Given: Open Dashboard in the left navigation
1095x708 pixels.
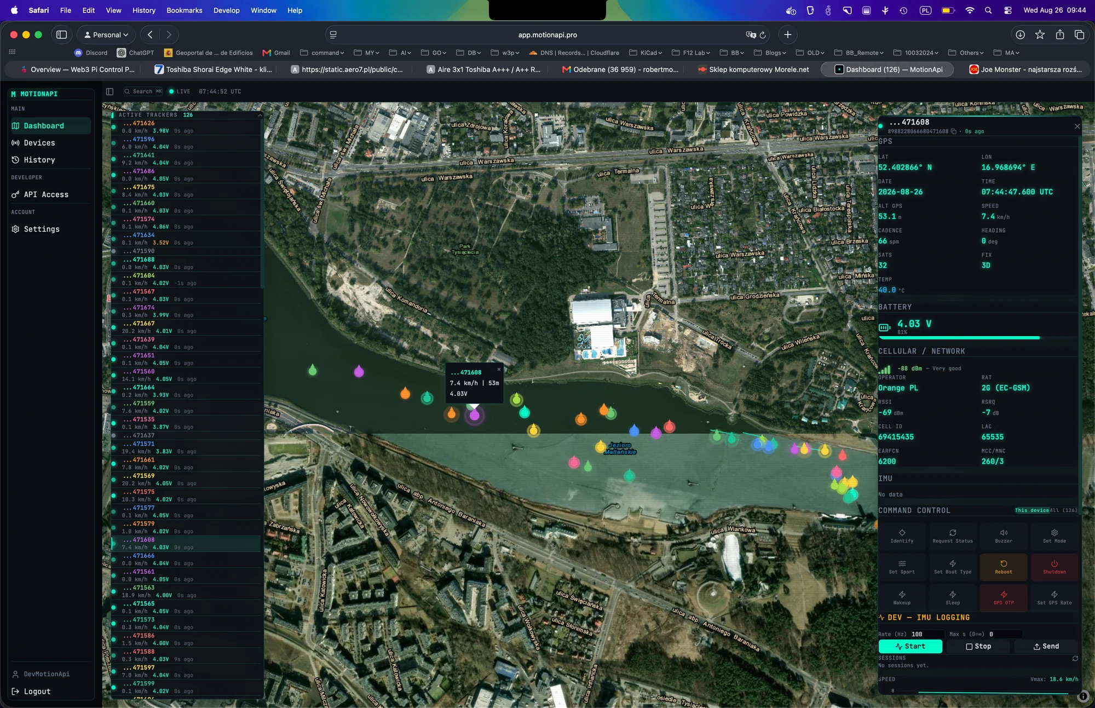Looking at the screenshot, I should tap(50, 126).
